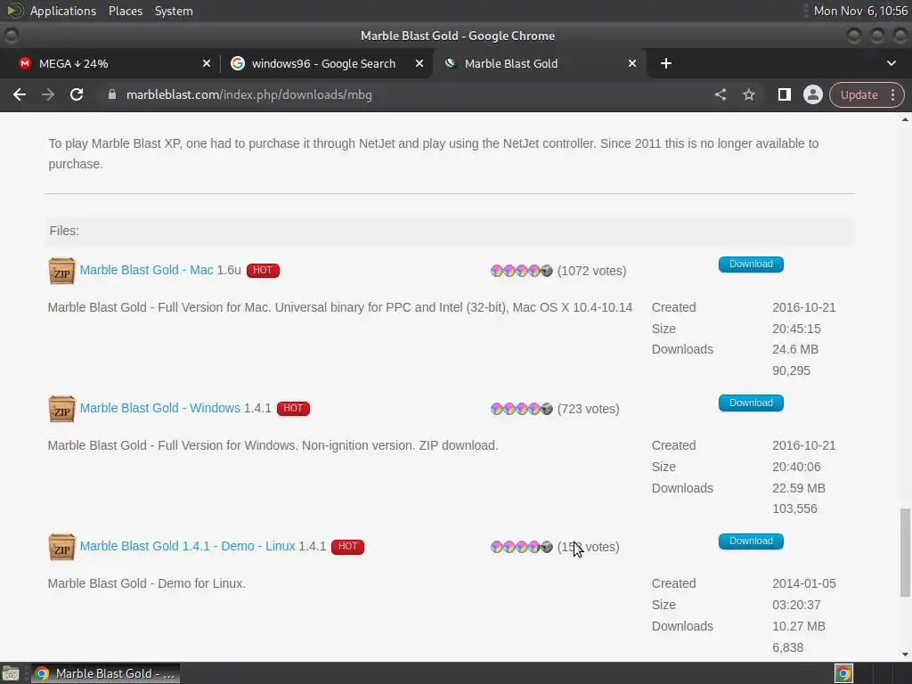Open the tab search dropdown arrow
Screen dimensions: 912x684
pos(891,63)
